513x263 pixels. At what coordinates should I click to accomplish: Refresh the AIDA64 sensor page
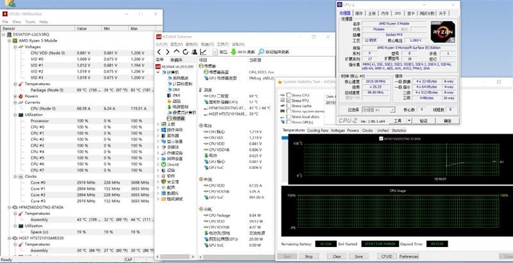(x=185, y=52)
